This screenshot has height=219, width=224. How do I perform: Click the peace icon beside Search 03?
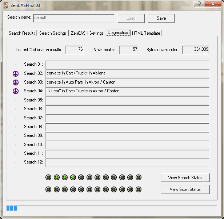pyautogui.click(x=16, y=82)
